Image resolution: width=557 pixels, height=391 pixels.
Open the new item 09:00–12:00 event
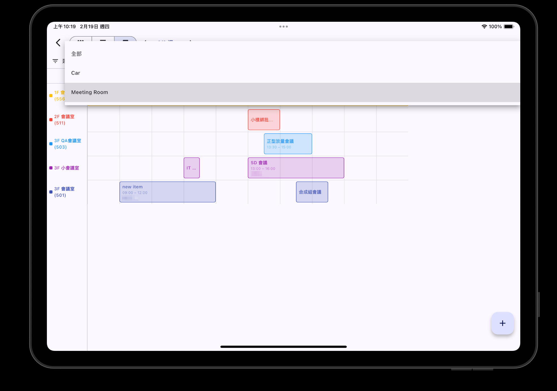167,192
